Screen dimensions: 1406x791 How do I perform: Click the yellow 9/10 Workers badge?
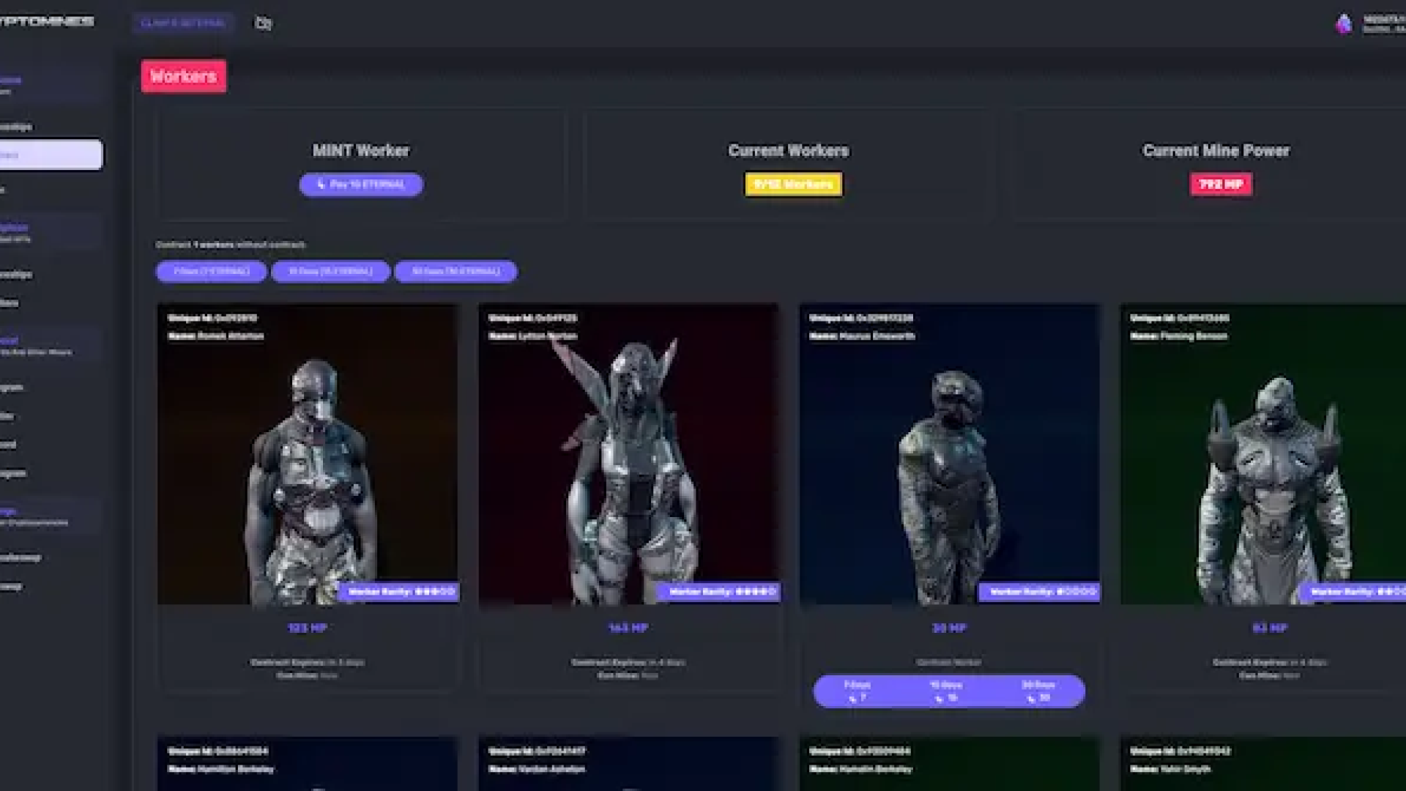[x=793, y=185]
